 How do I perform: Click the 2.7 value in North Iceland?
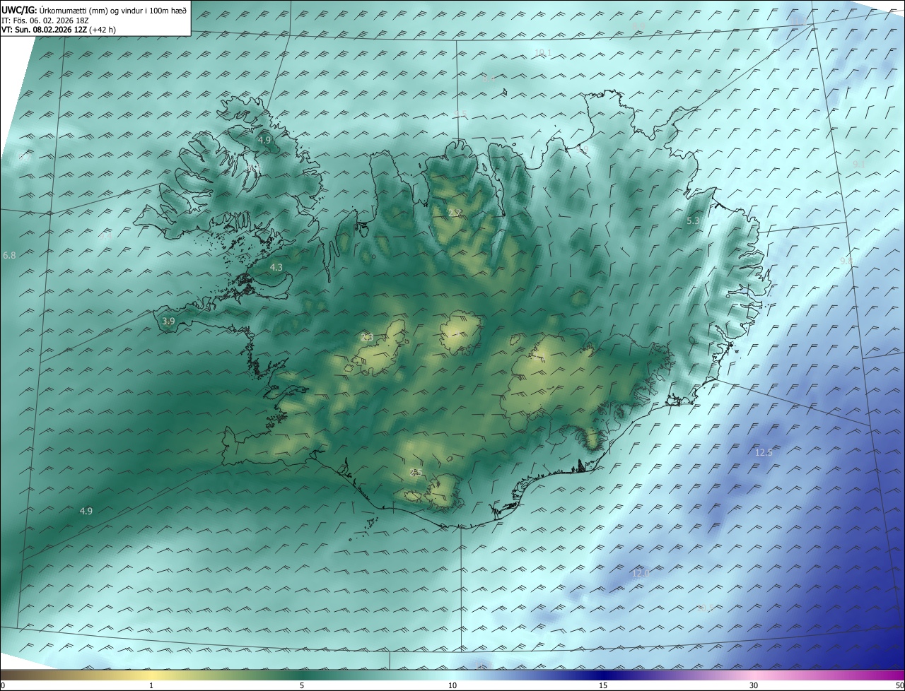455,212
